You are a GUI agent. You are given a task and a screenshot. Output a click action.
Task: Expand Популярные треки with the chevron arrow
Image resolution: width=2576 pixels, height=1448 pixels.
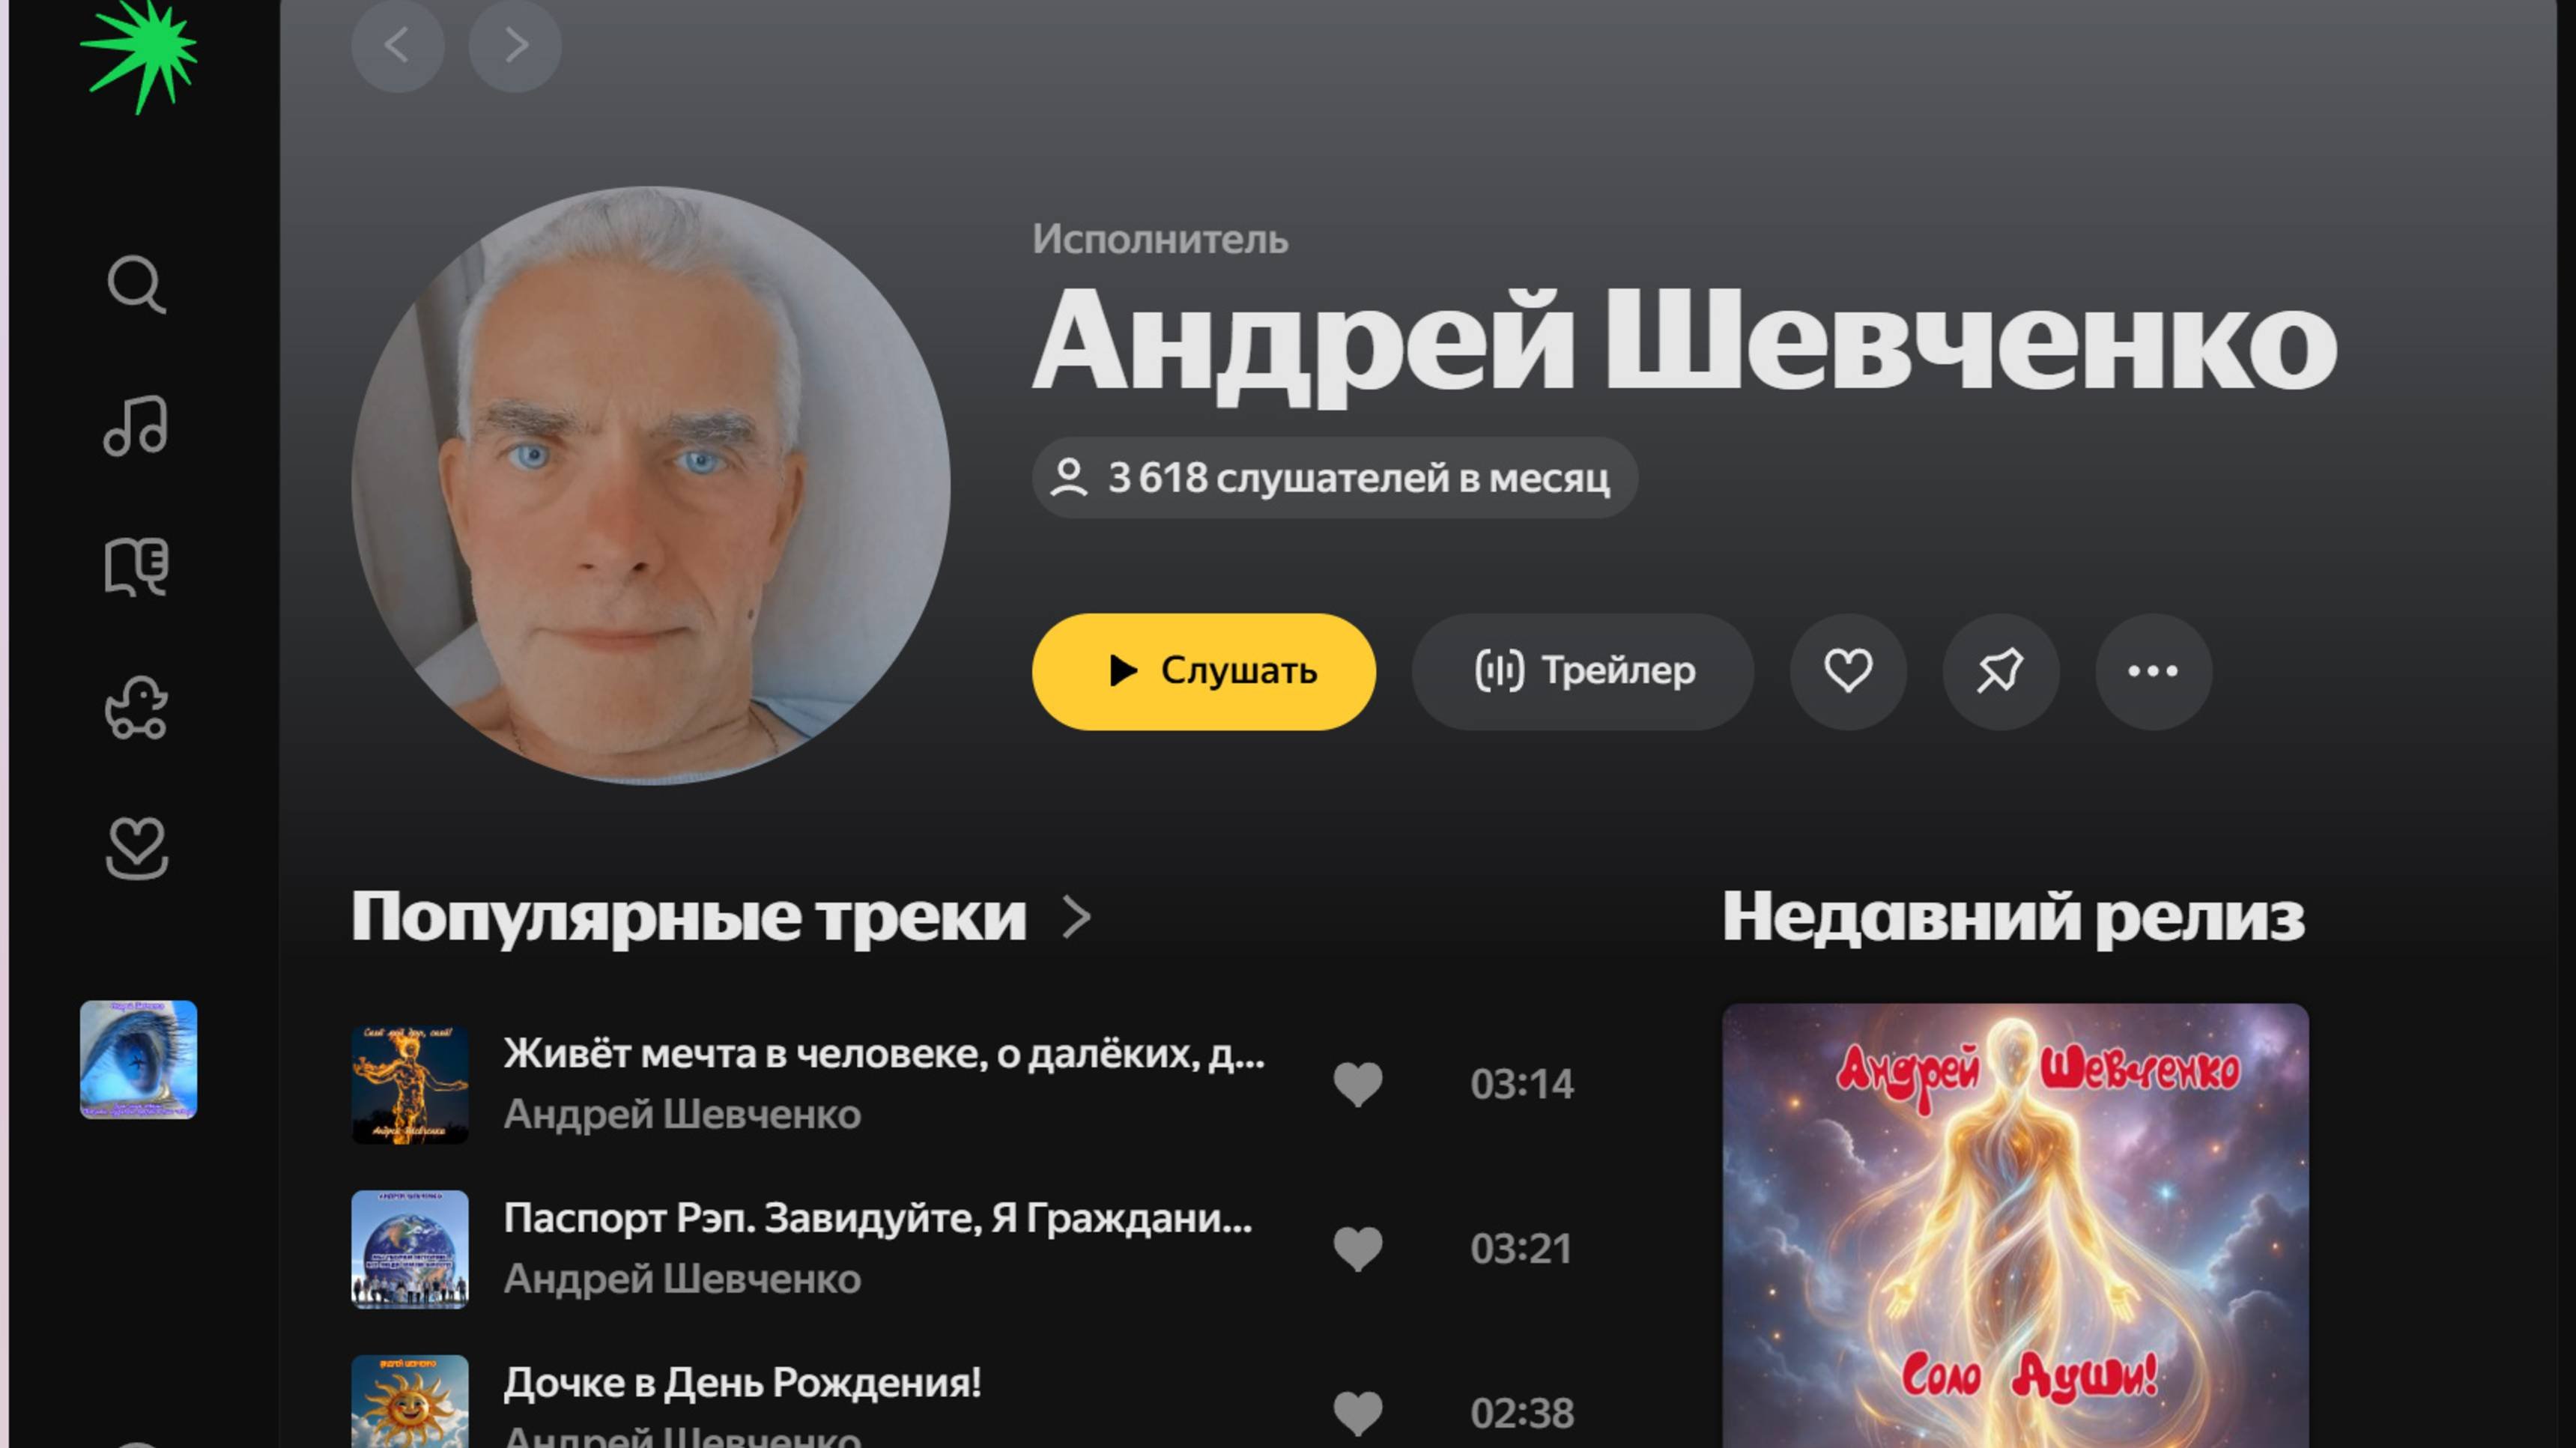pos(1077,917)
